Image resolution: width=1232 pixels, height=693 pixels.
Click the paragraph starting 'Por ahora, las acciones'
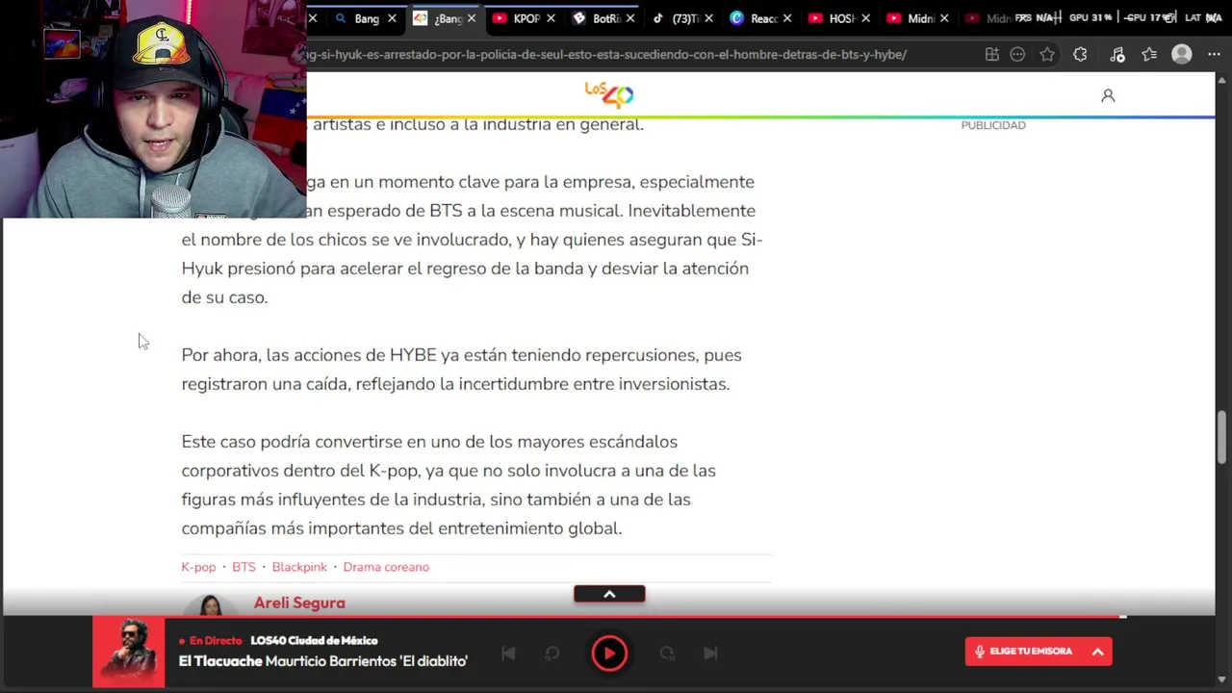(x=462, y=370)
